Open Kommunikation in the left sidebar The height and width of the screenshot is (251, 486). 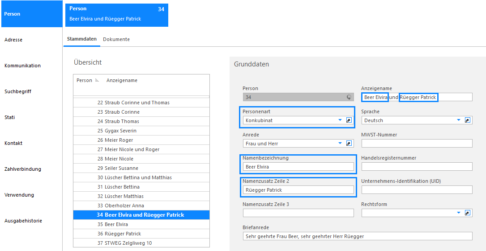[x=23, y=66]
